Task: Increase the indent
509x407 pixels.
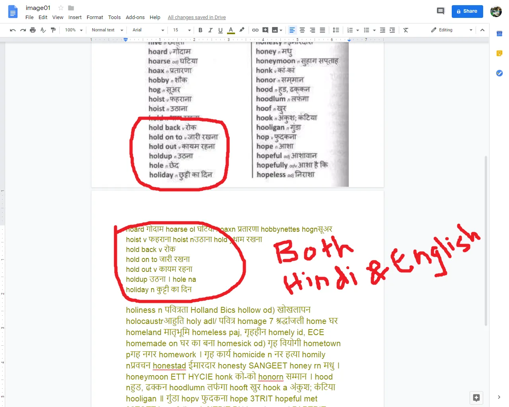Action: coord(392,30)
